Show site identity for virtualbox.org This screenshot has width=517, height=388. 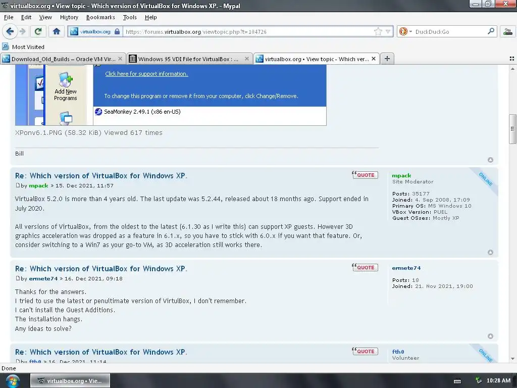[x=95, y=32]
